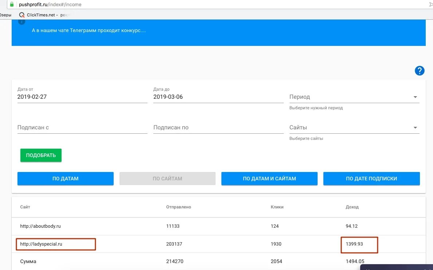The width and height of the screenshot is (433, 270).
Task: Click clicks value 1930
Action: [x=276, y=244]
